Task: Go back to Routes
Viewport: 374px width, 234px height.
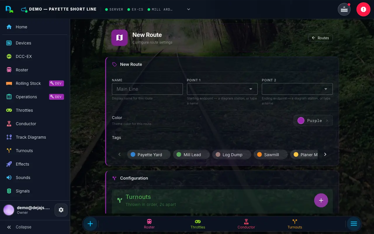Action: point(321,38)
